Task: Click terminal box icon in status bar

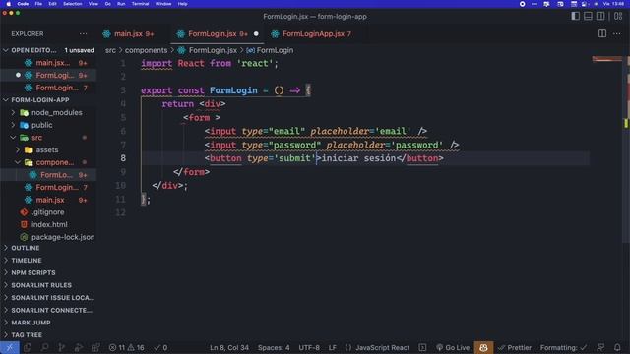Action: 422,347
